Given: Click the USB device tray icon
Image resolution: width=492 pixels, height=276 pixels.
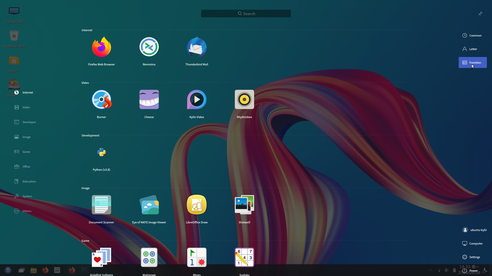Looking at the screenshot, I should coord(454,270).
